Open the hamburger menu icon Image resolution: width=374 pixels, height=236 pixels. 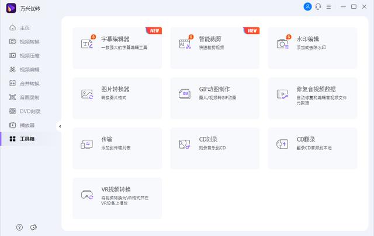point(328,6)
